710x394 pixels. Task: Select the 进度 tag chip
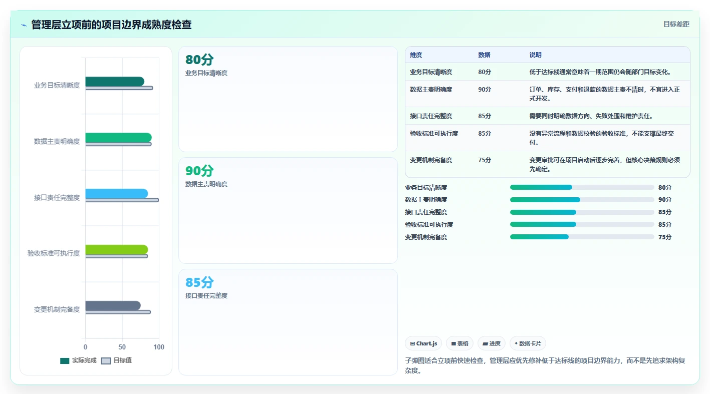492,343
